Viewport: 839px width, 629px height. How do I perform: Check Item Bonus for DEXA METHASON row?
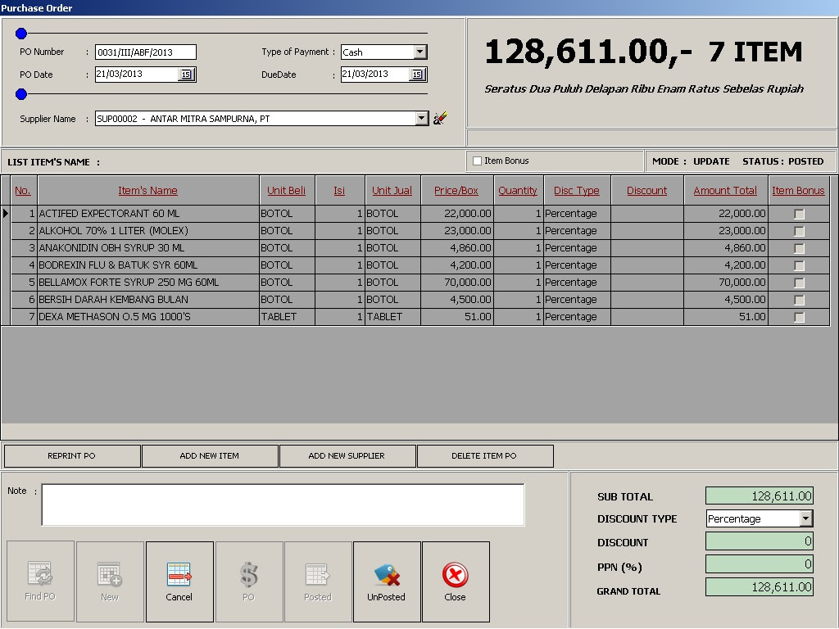click(799, 317)
